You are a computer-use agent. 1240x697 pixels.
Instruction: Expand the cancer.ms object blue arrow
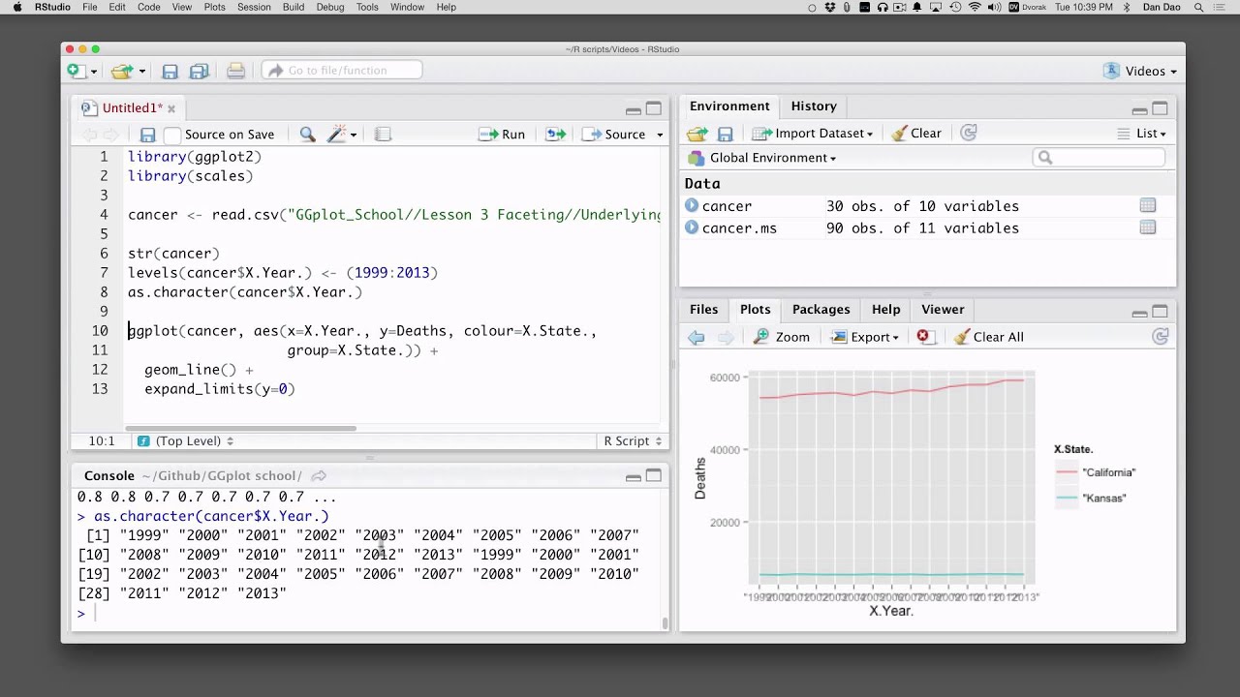(x=692, y=227)
